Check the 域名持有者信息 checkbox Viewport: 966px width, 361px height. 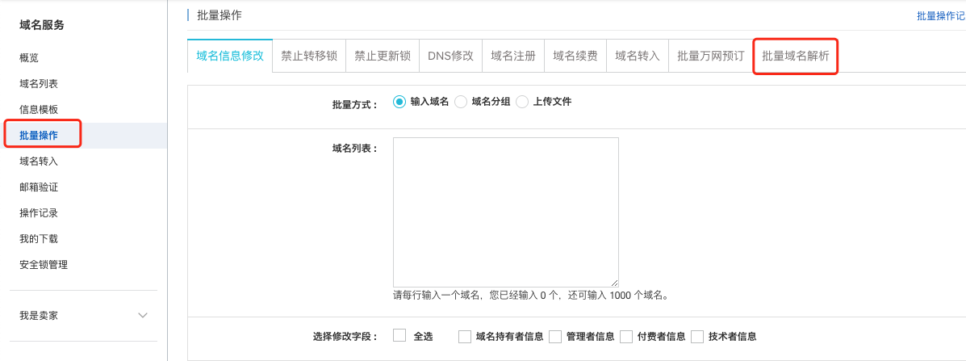pos(465,337)
